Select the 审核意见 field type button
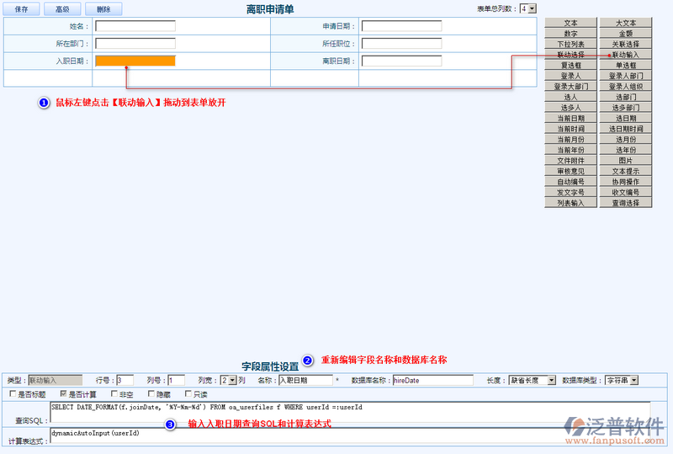The height and width of the screenshot is (454, 673). coord(571,171)
